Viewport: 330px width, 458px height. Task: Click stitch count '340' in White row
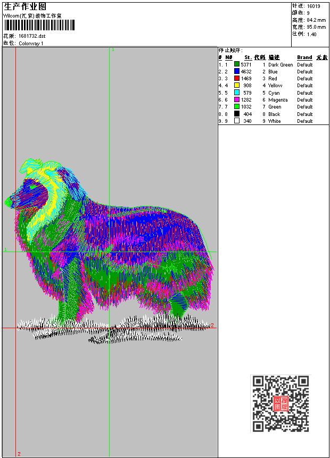click(247, 121)
